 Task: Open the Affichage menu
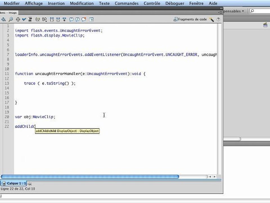(34, 3)
